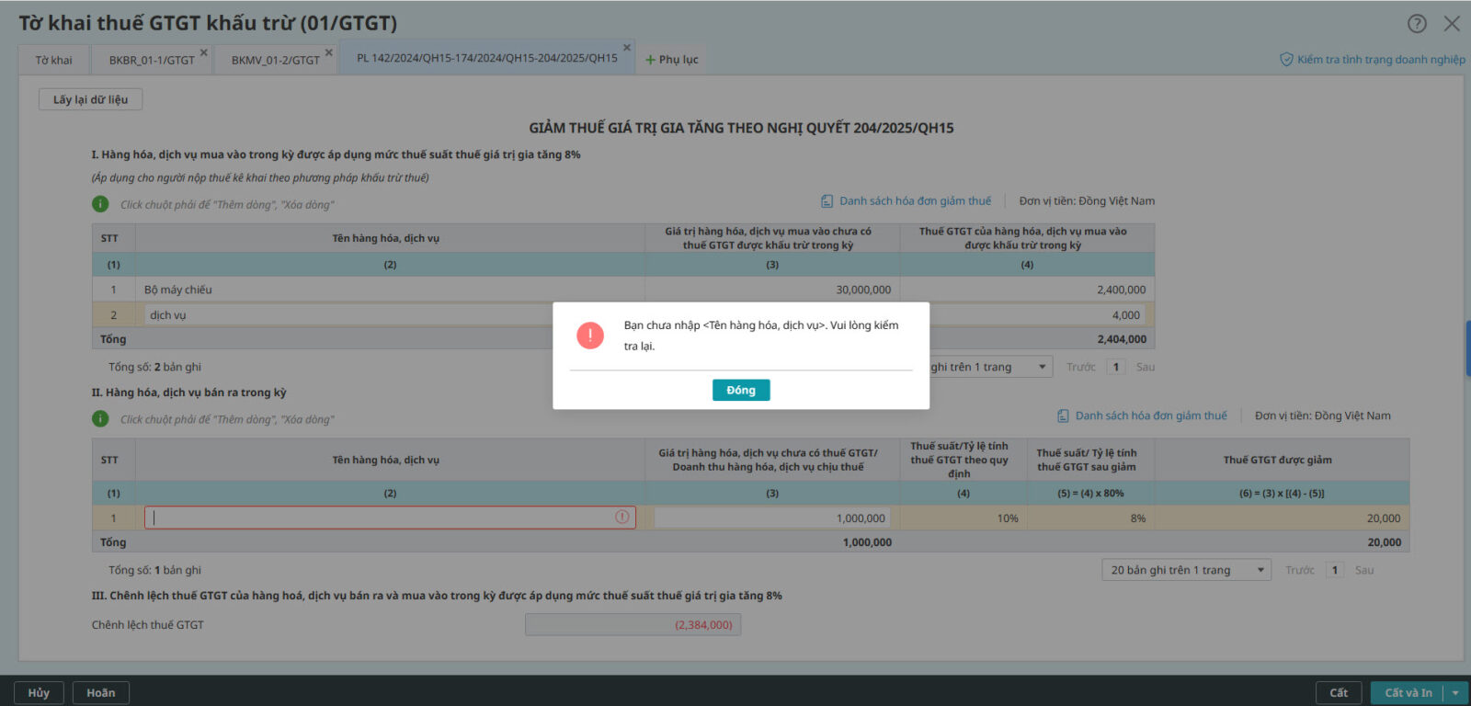Screen dimensions: 1471x706
Task: Add a new Phụ lục tab
Action: pyautogui.click(x=672, y=60)
